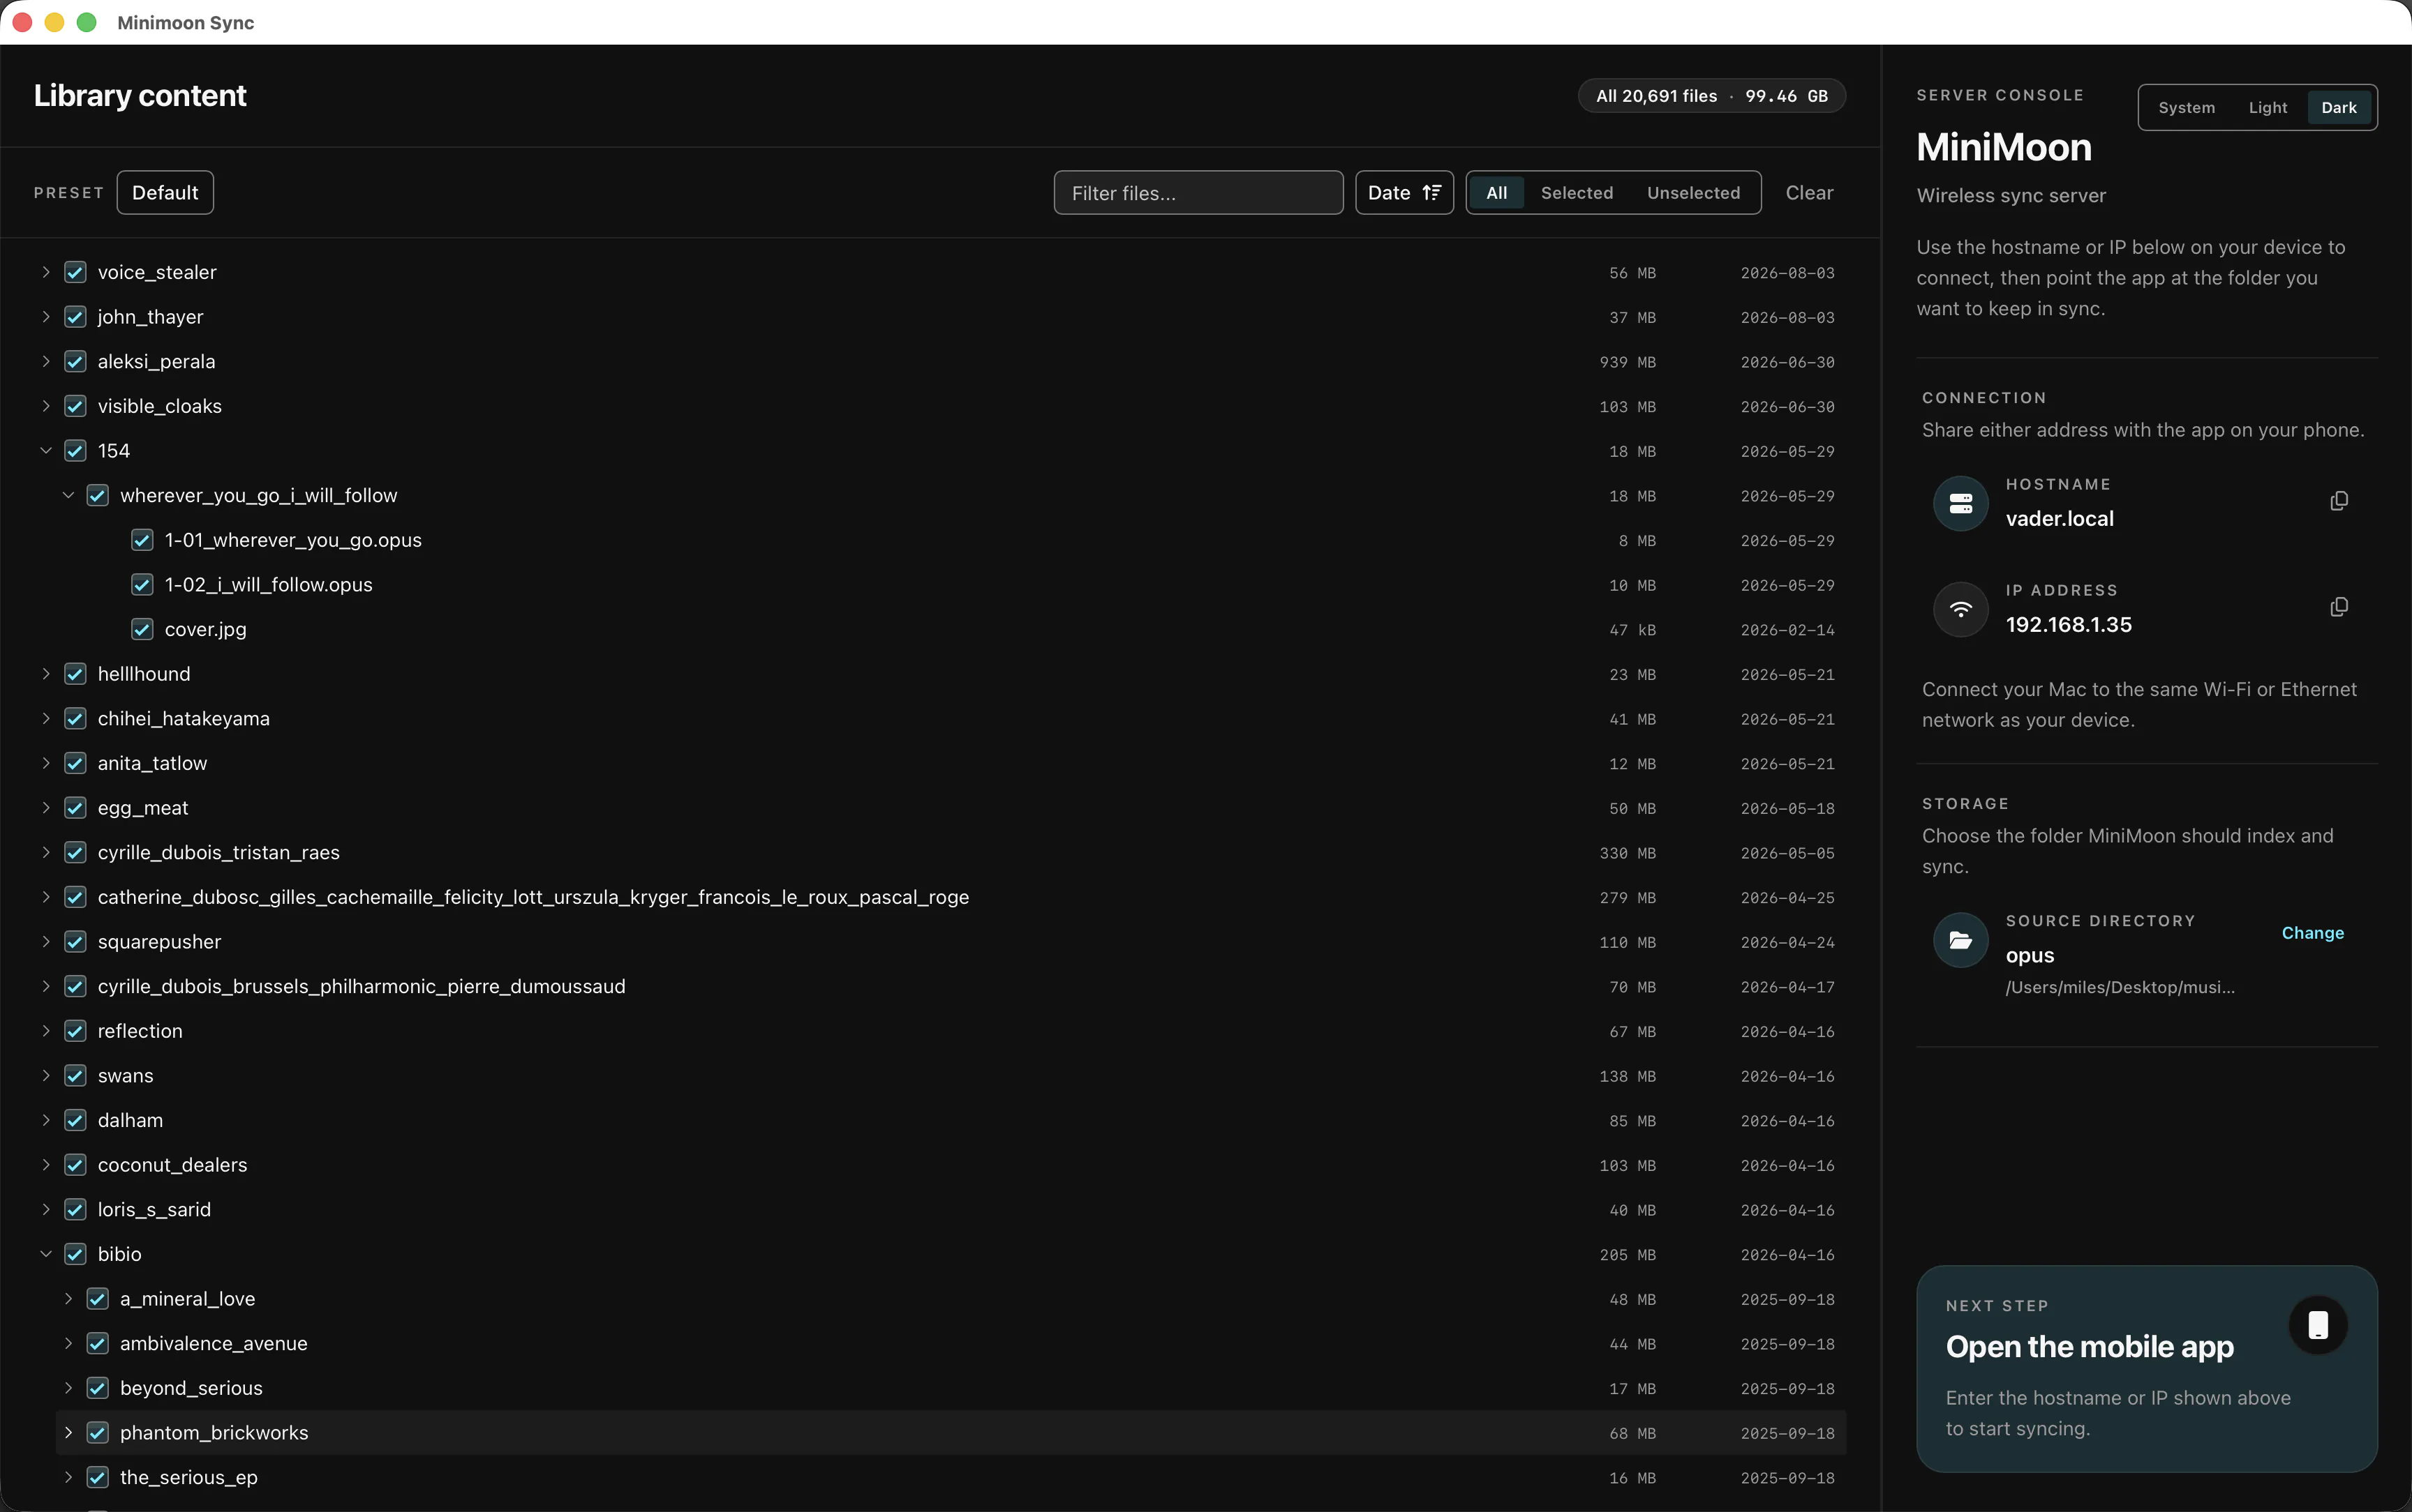Click the mobile phone icon in Next Step
The width and height of the screenshot is (2412, 1512).
point(2318,1325)
